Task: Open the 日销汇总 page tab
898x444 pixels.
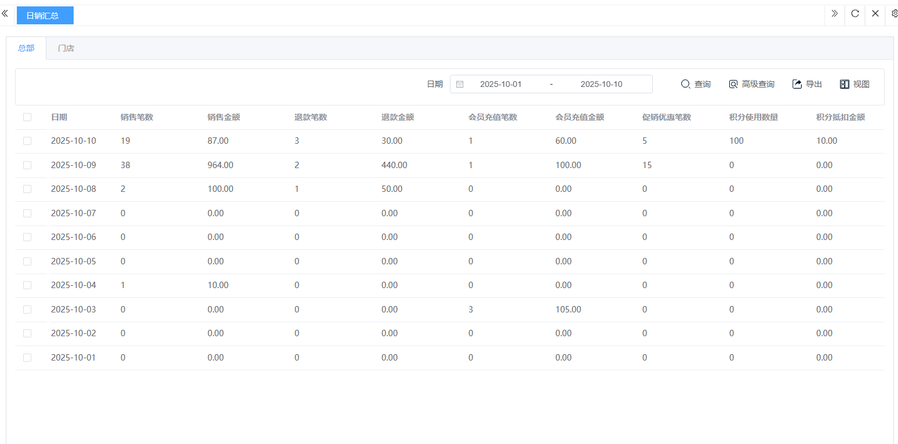Action: (x=45, y=16)
